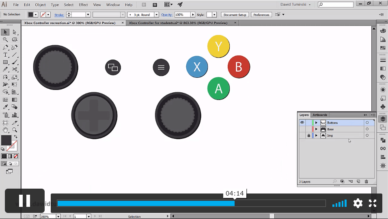This screenshot has height=219, width=388.
Task: Open the Style dropdown arrow
Action: coord(215,15)
